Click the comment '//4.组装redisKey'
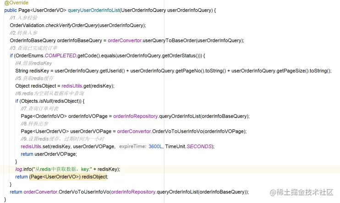Screen dimensions: 340x203 pos(33,63)
